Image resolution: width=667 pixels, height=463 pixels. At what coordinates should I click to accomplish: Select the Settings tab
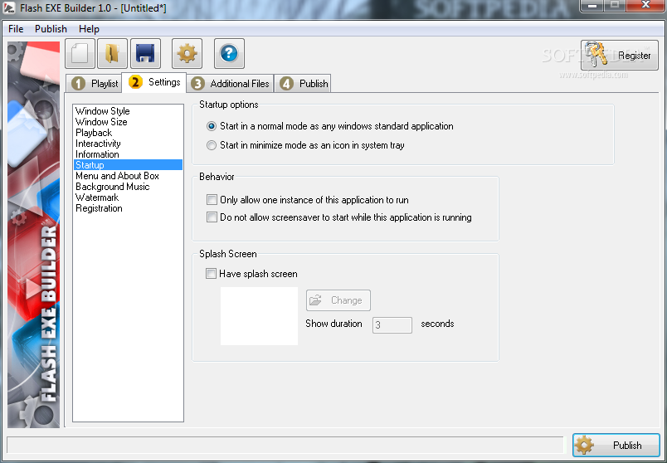coord(154,82)
